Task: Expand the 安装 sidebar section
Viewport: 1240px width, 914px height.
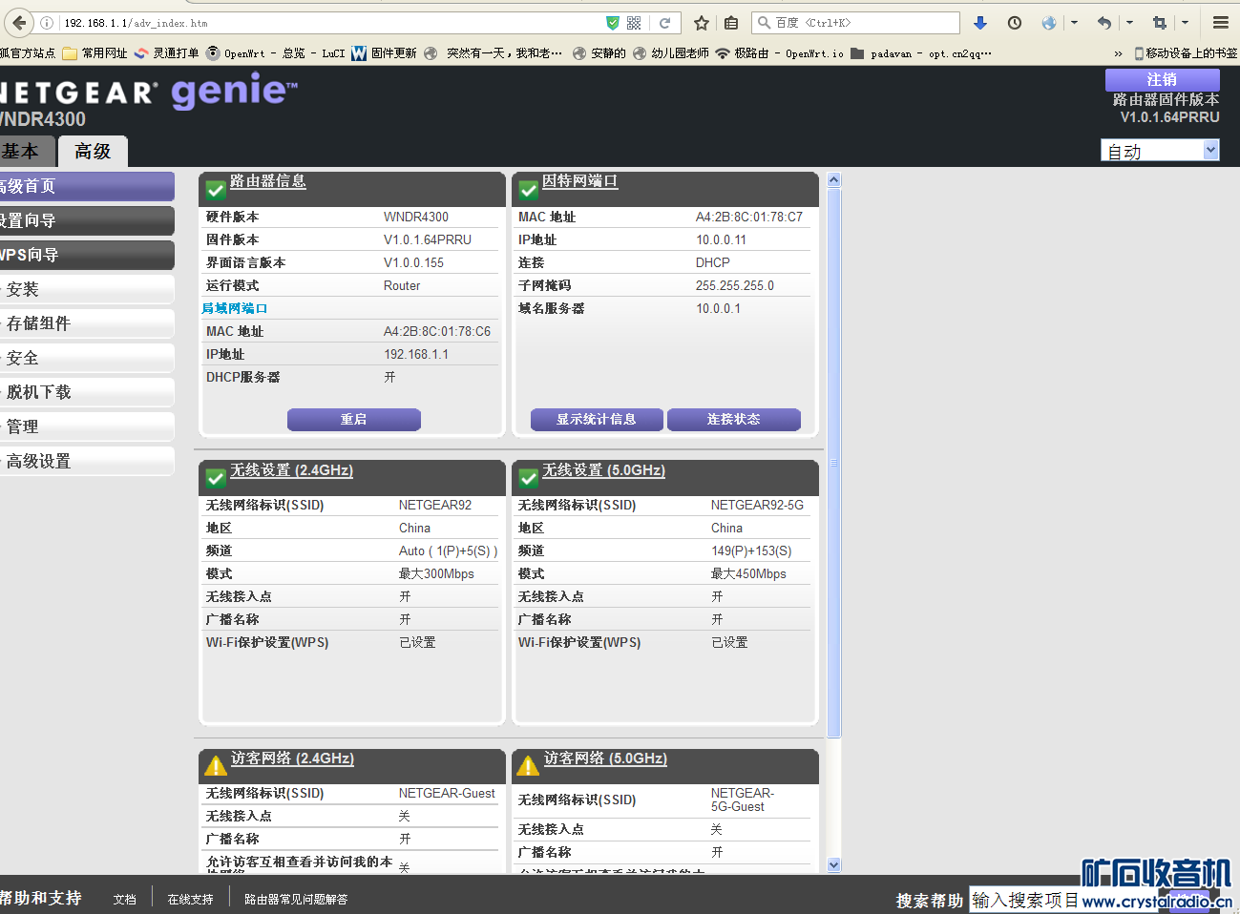Action: coord(86,289)
